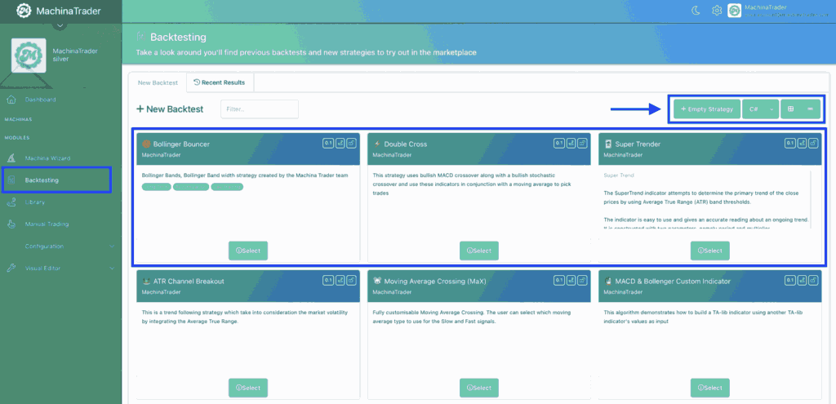Click Moving Average Crossing branch icon
This screenshot has height=404, width=836.
[x=571, y=280]
